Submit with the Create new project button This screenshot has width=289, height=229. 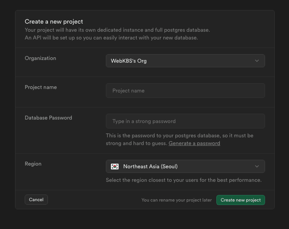pos(240,200)
